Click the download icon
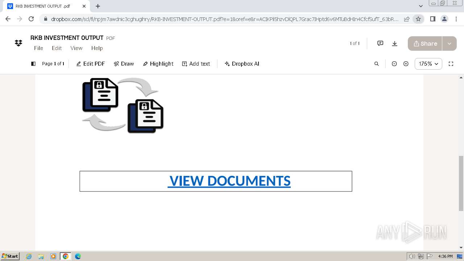464x261 pixels. pos(395,43)
